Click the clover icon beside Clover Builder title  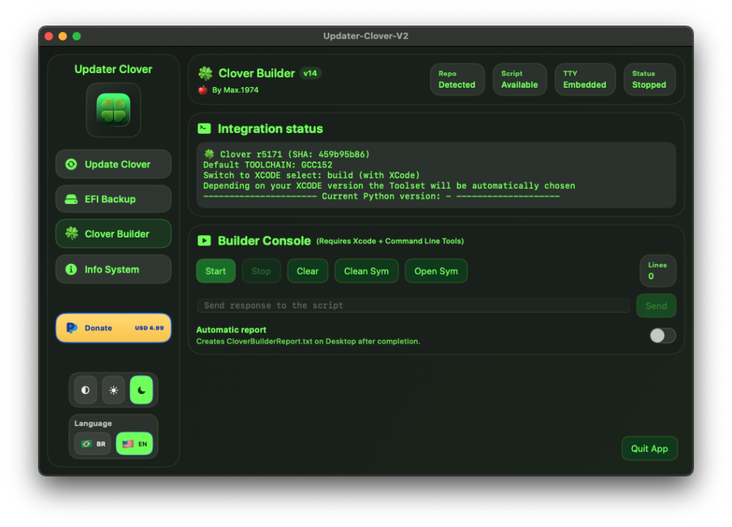[206, 73]
